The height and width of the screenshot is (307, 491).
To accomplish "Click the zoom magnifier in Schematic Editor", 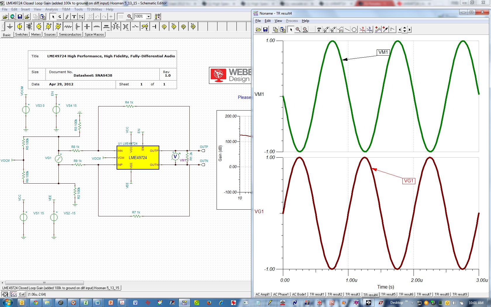I will coord(129,17).
